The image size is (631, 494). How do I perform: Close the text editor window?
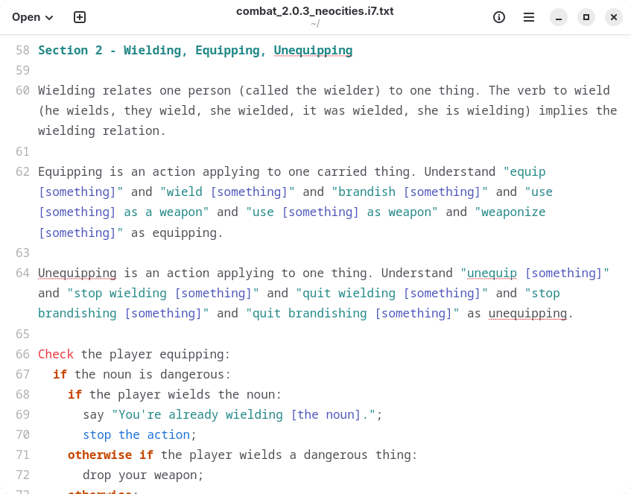[x=614, y=17]
